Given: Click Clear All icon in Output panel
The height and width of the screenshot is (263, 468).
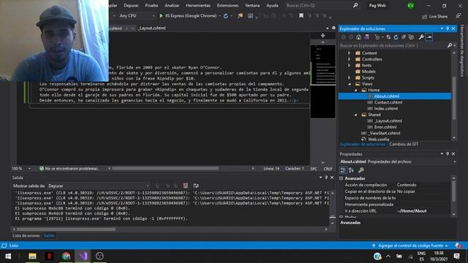Looking at the screenshot, I should pos(185,186).
